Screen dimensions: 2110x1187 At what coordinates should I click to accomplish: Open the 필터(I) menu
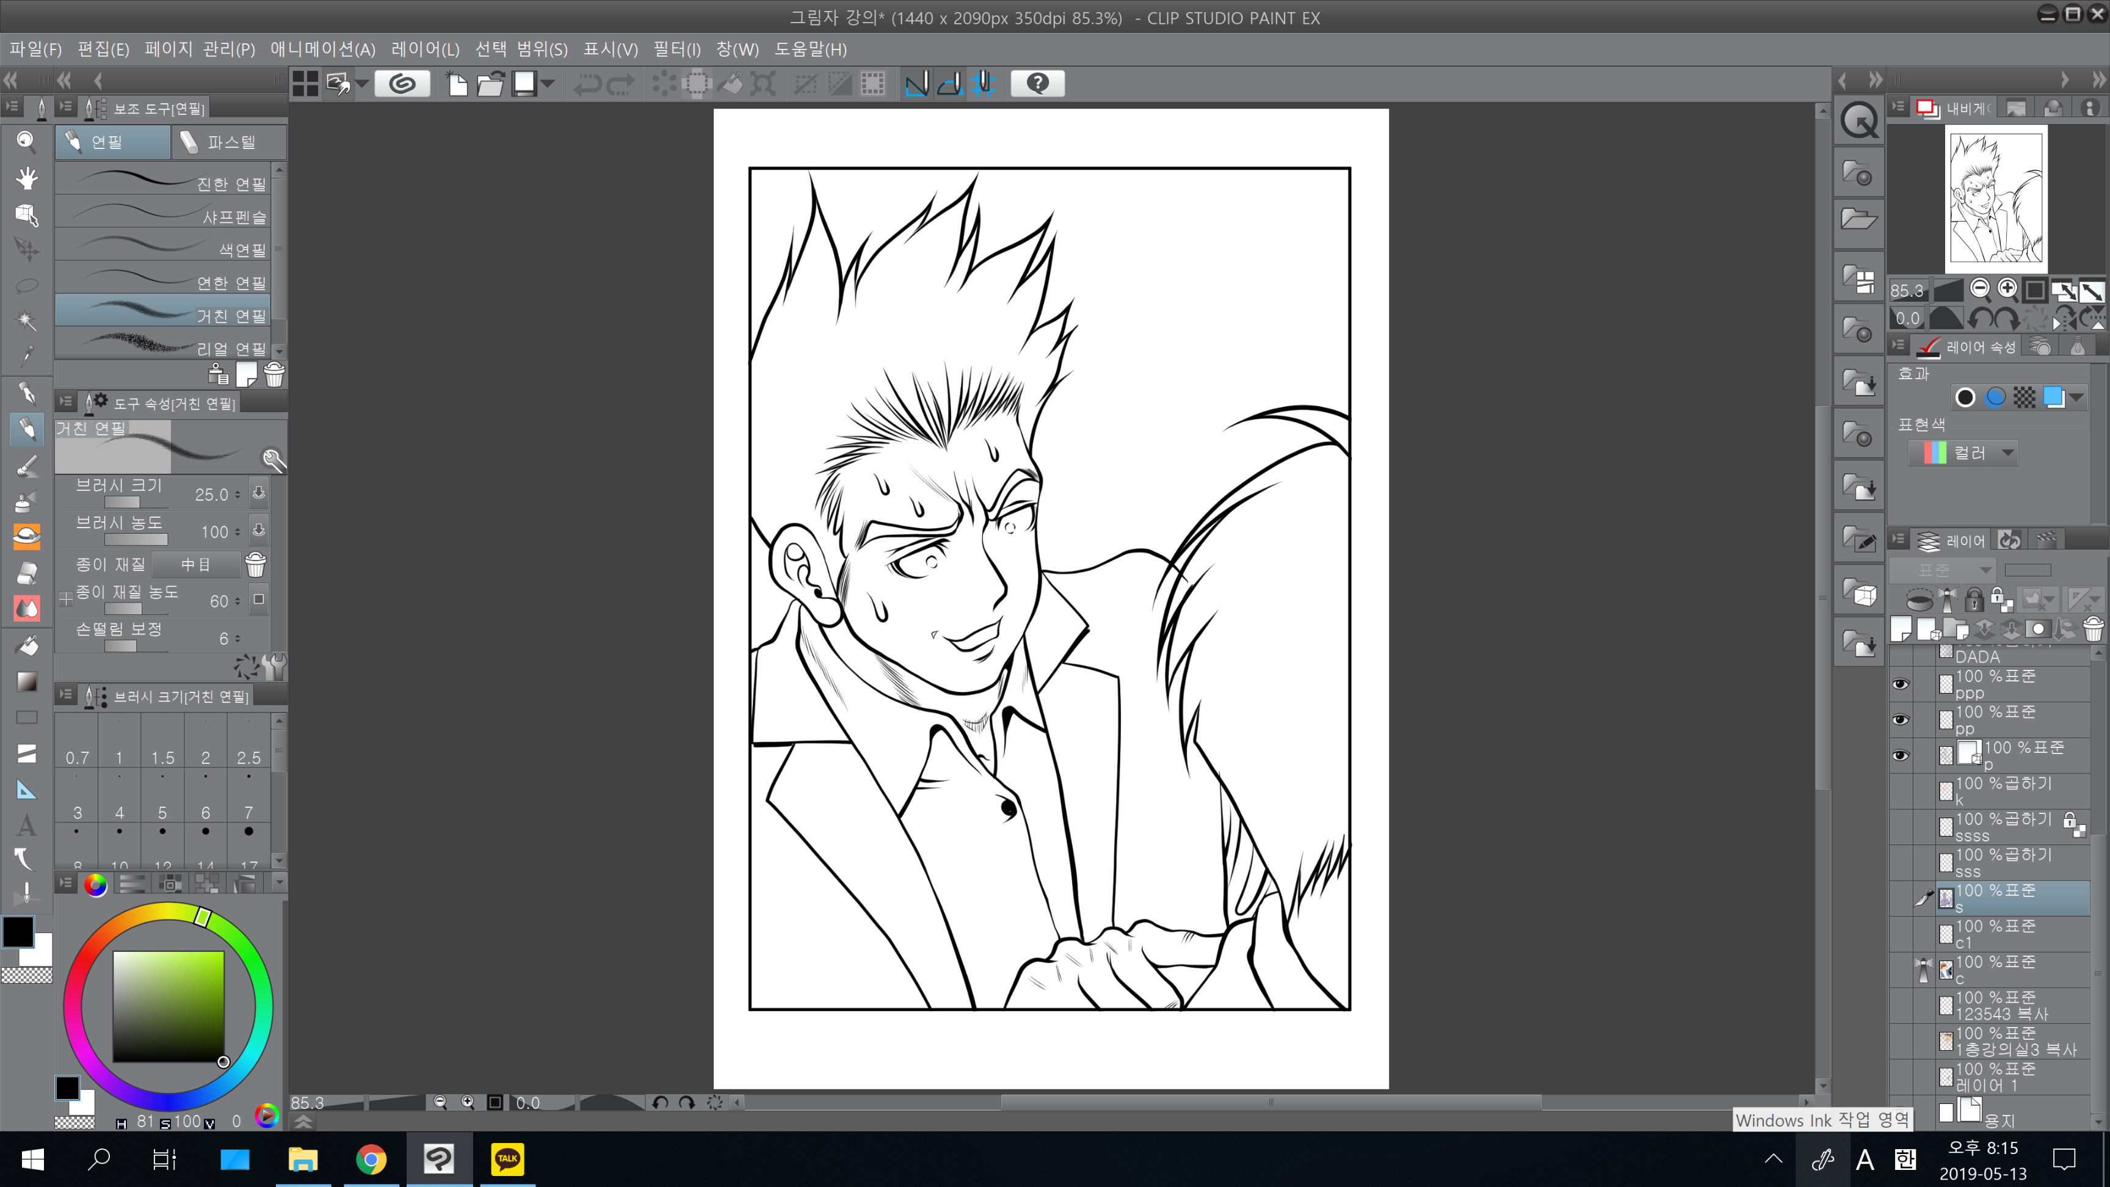click(x=676, y=49)
